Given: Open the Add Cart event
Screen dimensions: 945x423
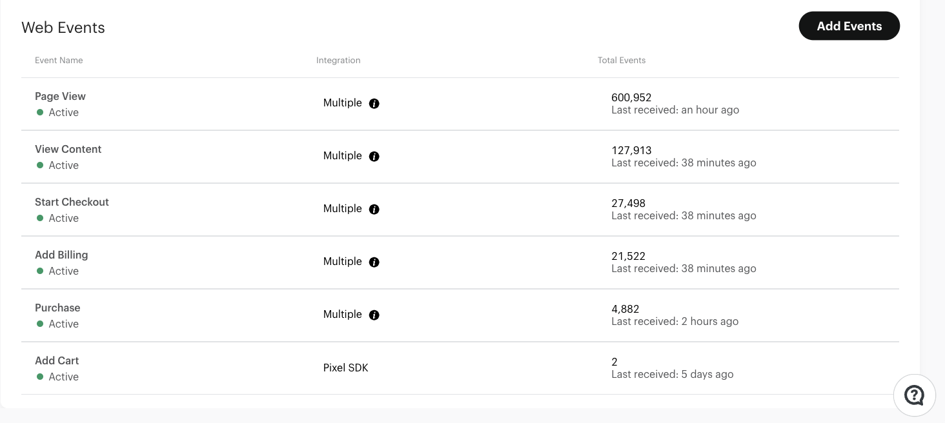Looking at the screenshot, I should (x=57, y=360).
